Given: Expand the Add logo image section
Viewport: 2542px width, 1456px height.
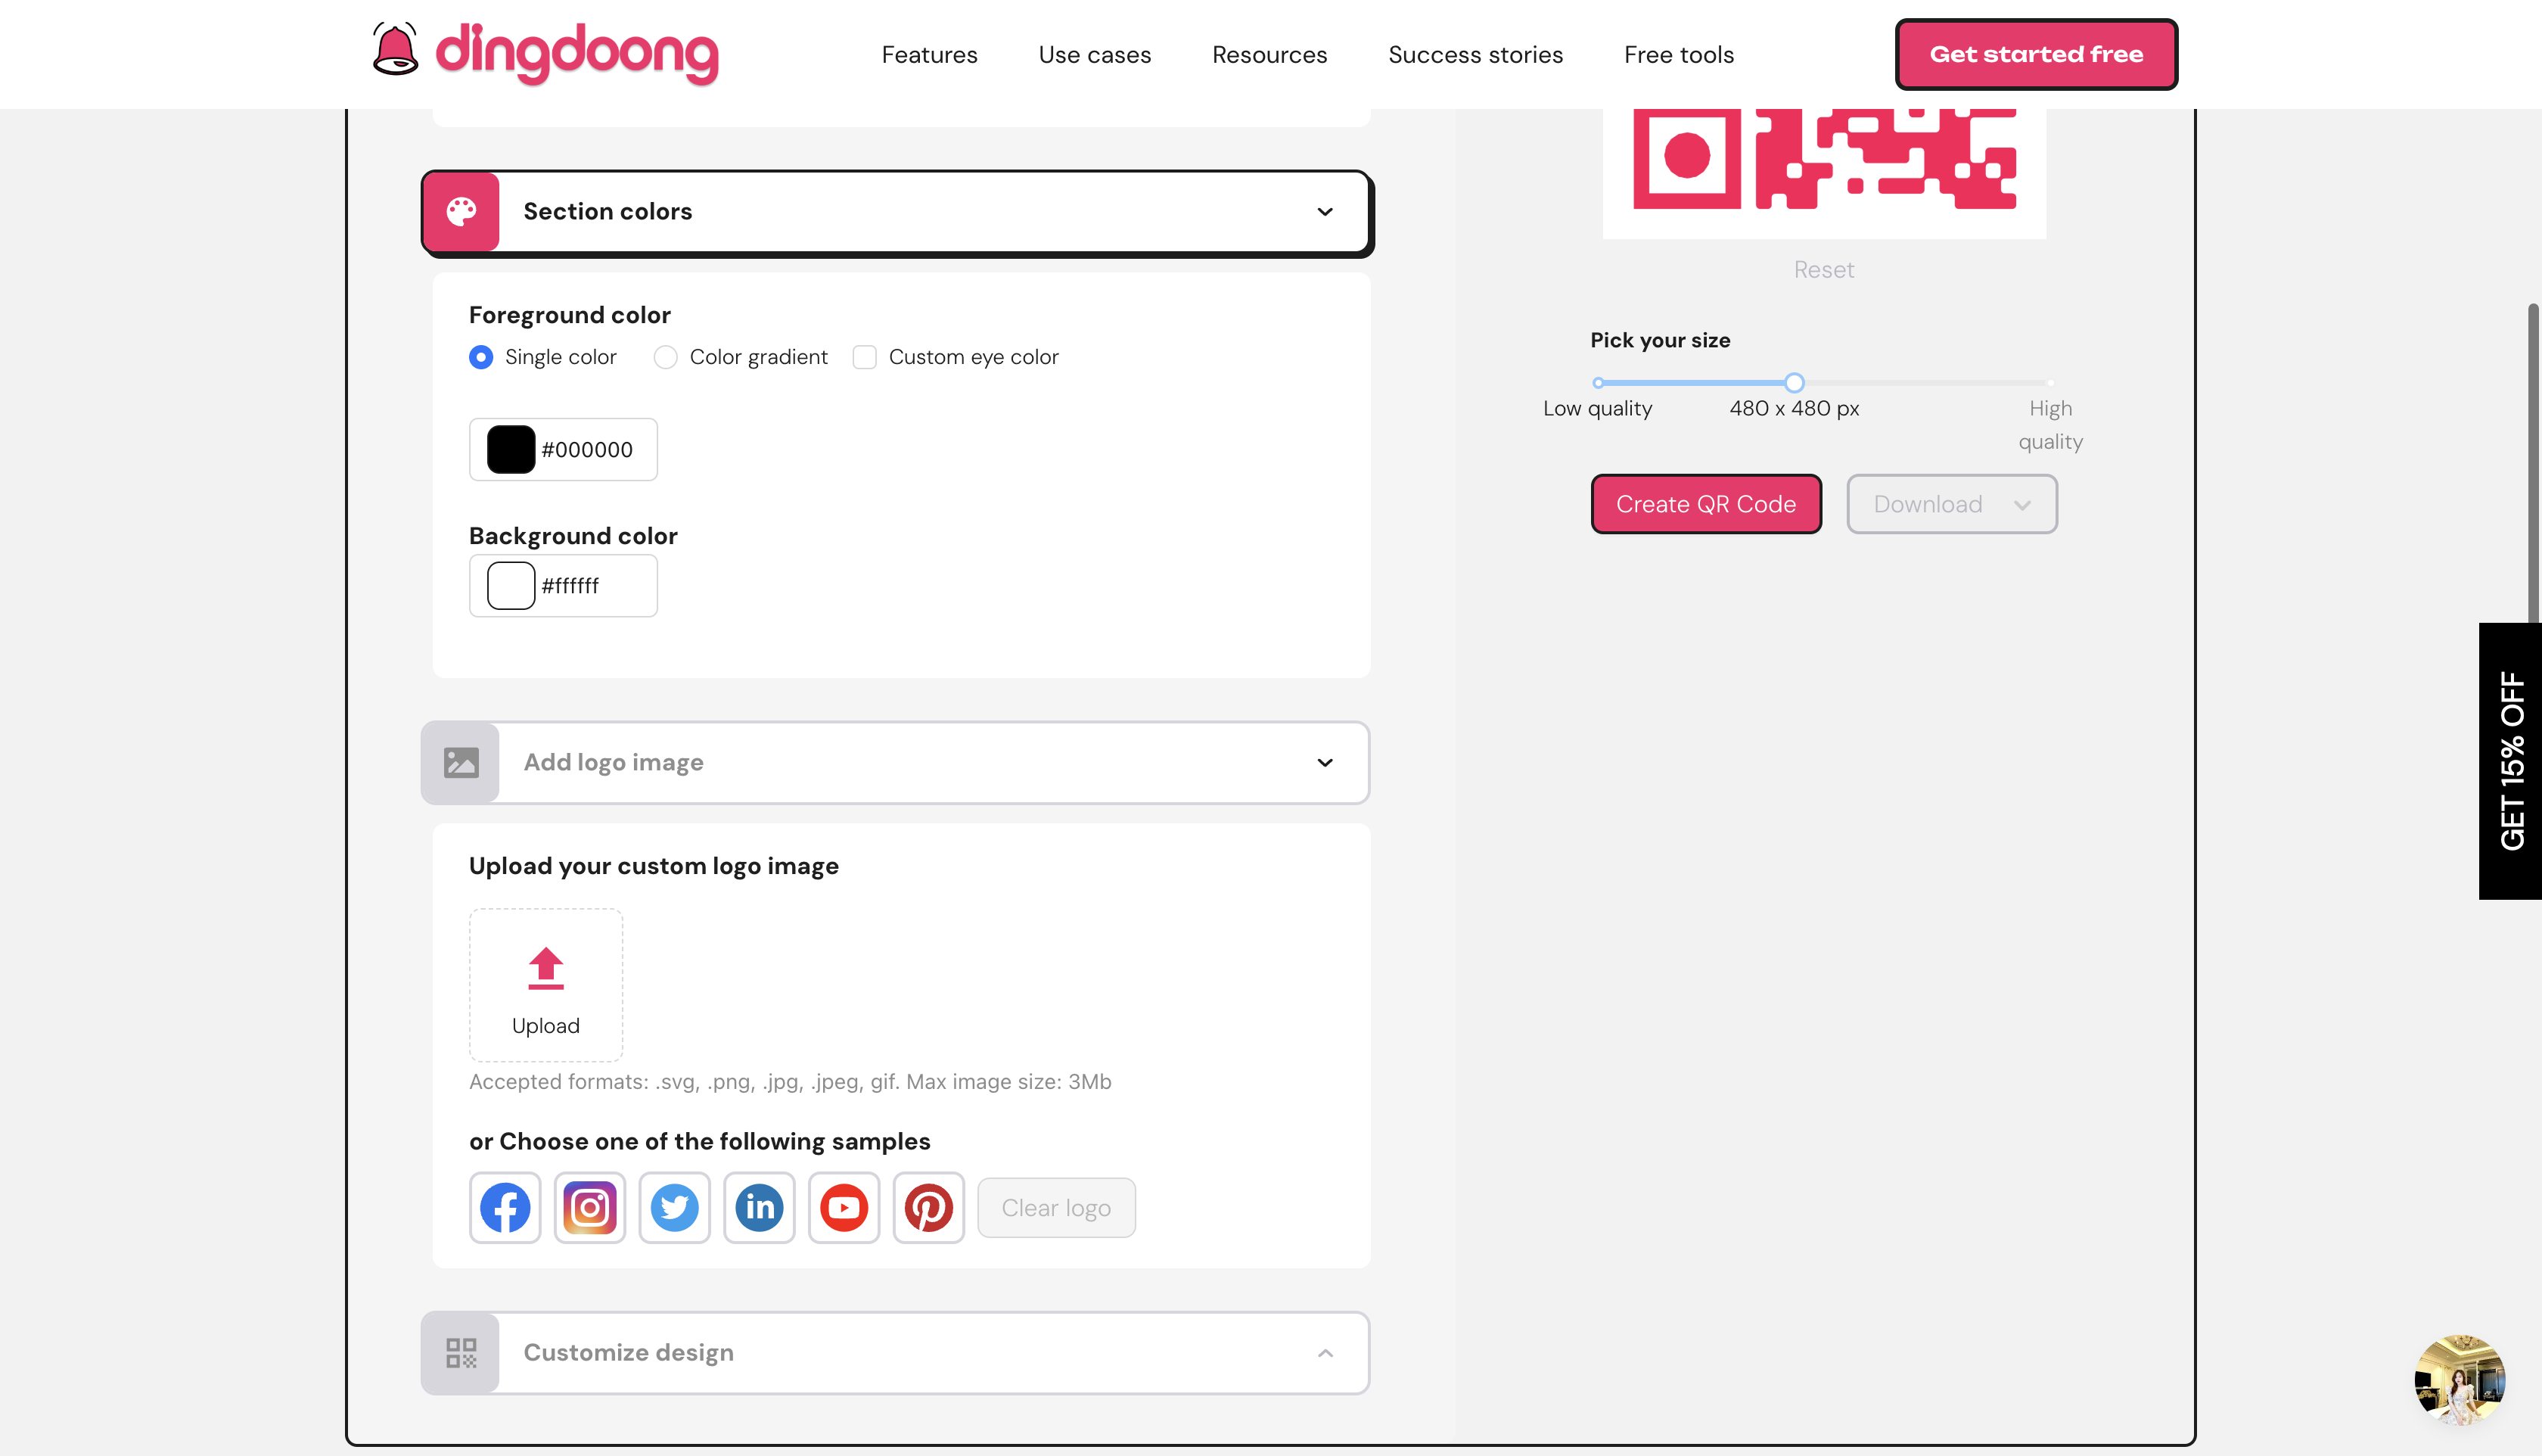Looking at the screenshot, I should (x=1327, y=761).
